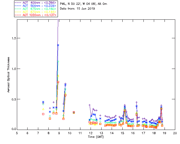
Task: Click the AOT 400nm legend entry
Action: (36, 3)
